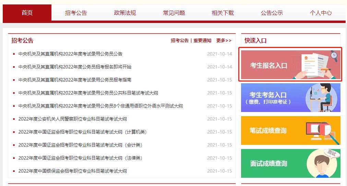This screenshot has width=347, height=186.
Task: Click the 考生考务入口 (缴费、打印准考证) banner
Action: point(290,98)
